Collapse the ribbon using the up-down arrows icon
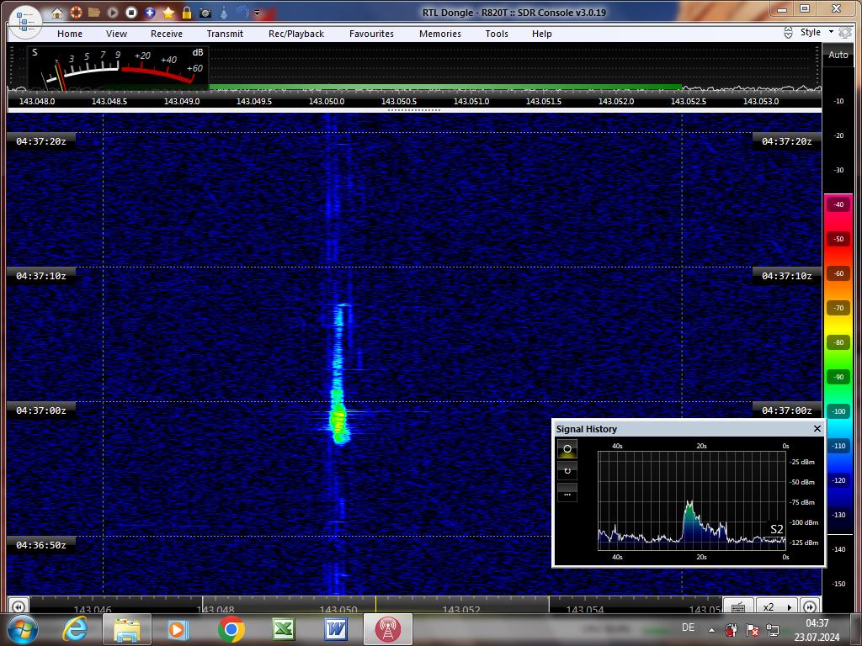Screen dimensions: 862x646 788,33
